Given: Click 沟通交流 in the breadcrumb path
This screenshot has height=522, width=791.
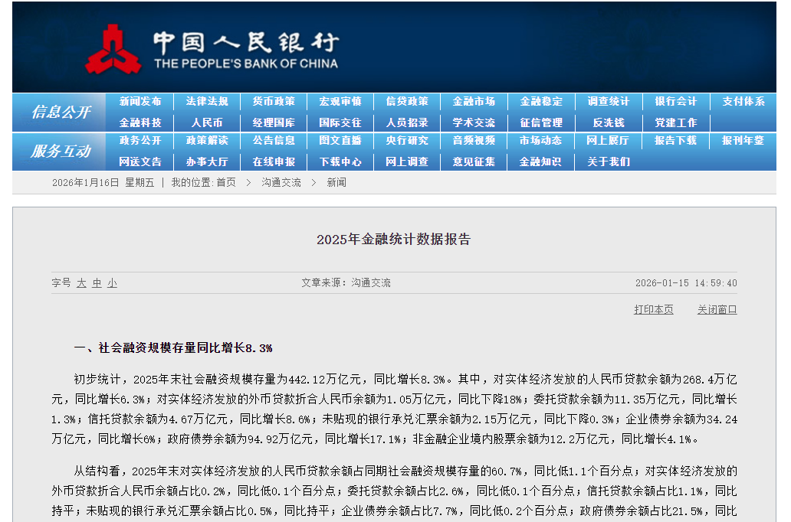Looking at the screenshot, I should [281, 183].
